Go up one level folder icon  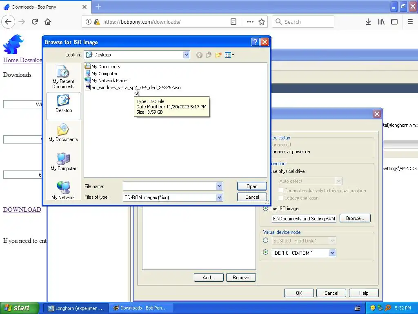[x=209, y=55]
